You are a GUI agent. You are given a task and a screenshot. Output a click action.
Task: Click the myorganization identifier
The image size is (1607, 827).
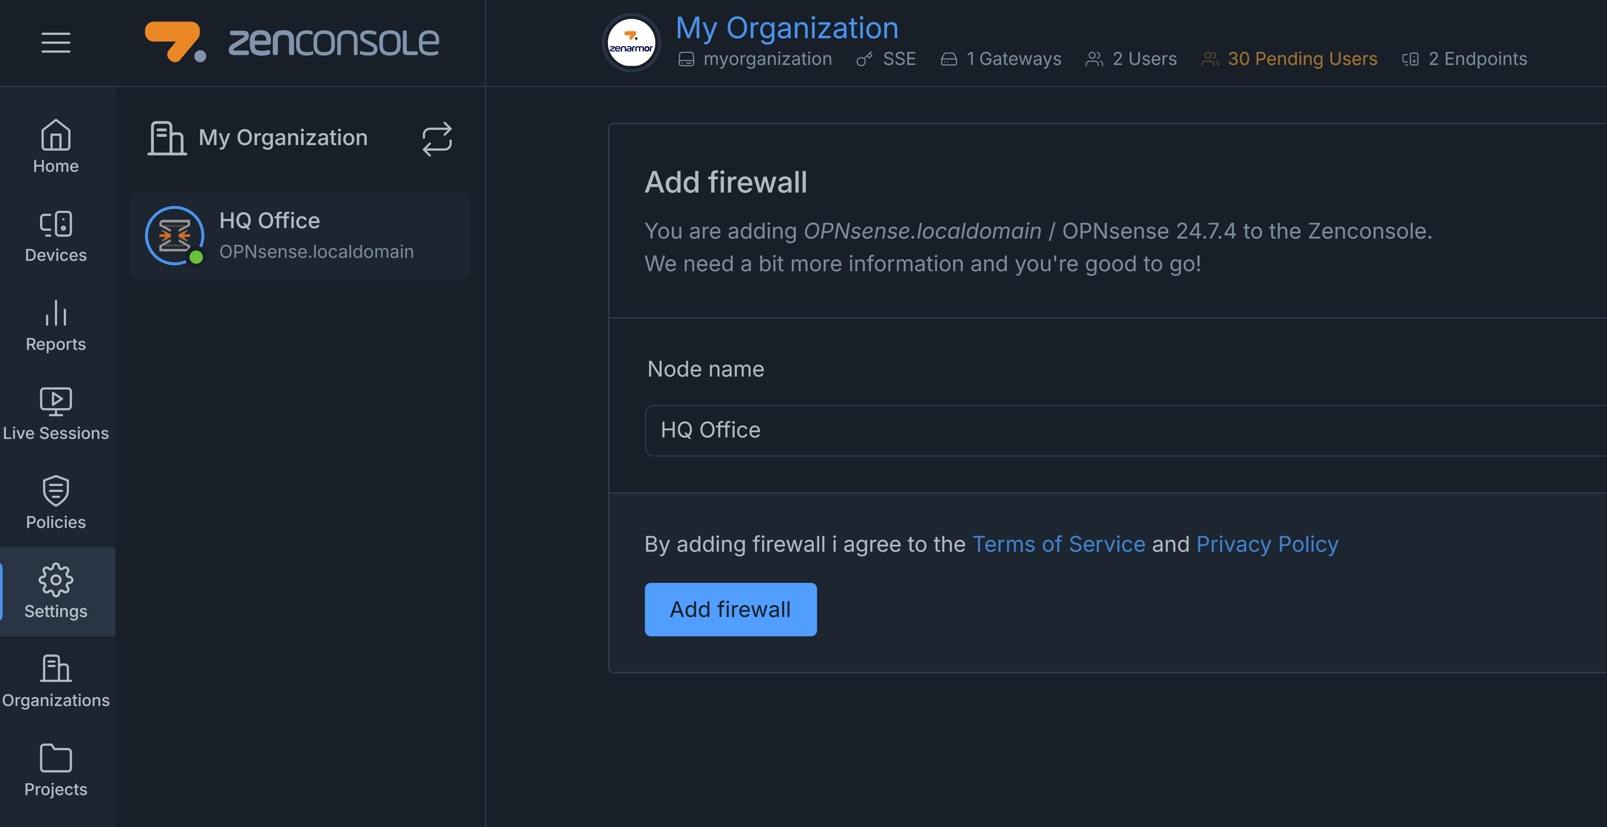tap(767, 59)
